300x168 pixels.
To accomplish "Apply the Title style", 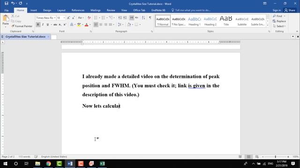I will (x=226, y=21).
